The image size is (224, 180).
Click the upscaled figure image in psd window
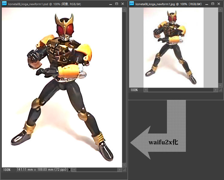tap(62, 87)
